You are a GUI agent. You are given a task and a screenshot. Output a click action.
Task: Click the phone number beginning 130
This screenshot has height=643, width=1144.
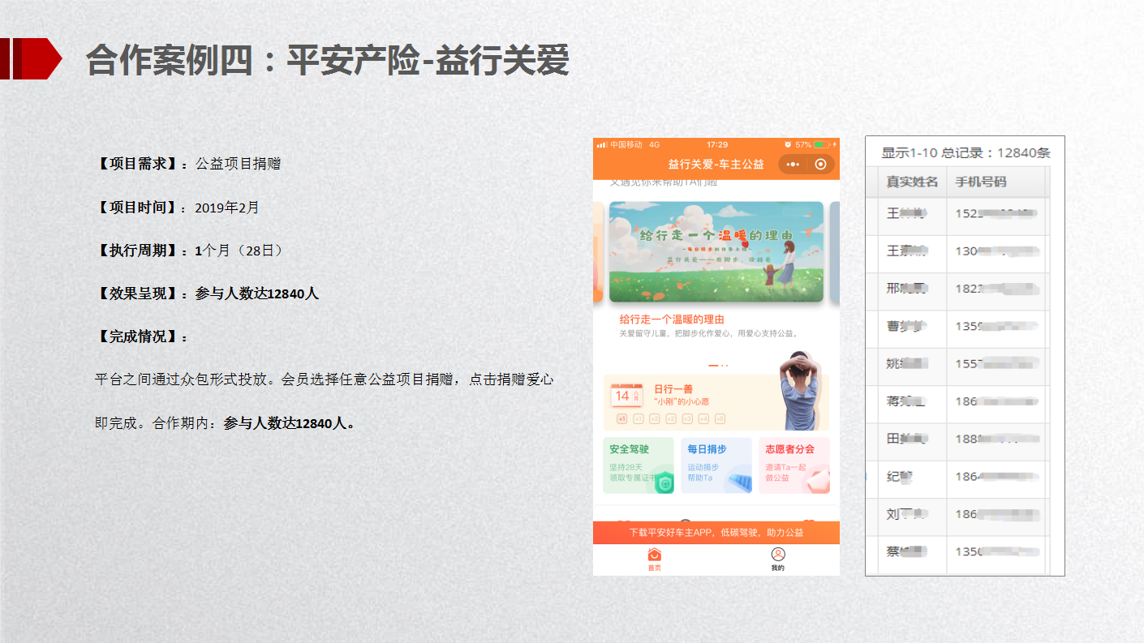click(997, 252)
